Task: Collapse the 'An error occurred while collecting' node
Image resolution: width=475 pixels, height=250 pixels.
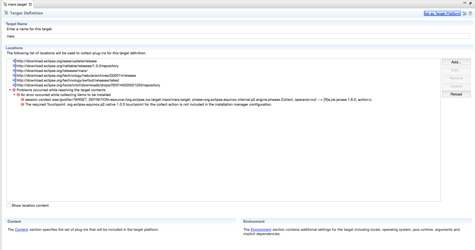Action: (x=14, y=95)
